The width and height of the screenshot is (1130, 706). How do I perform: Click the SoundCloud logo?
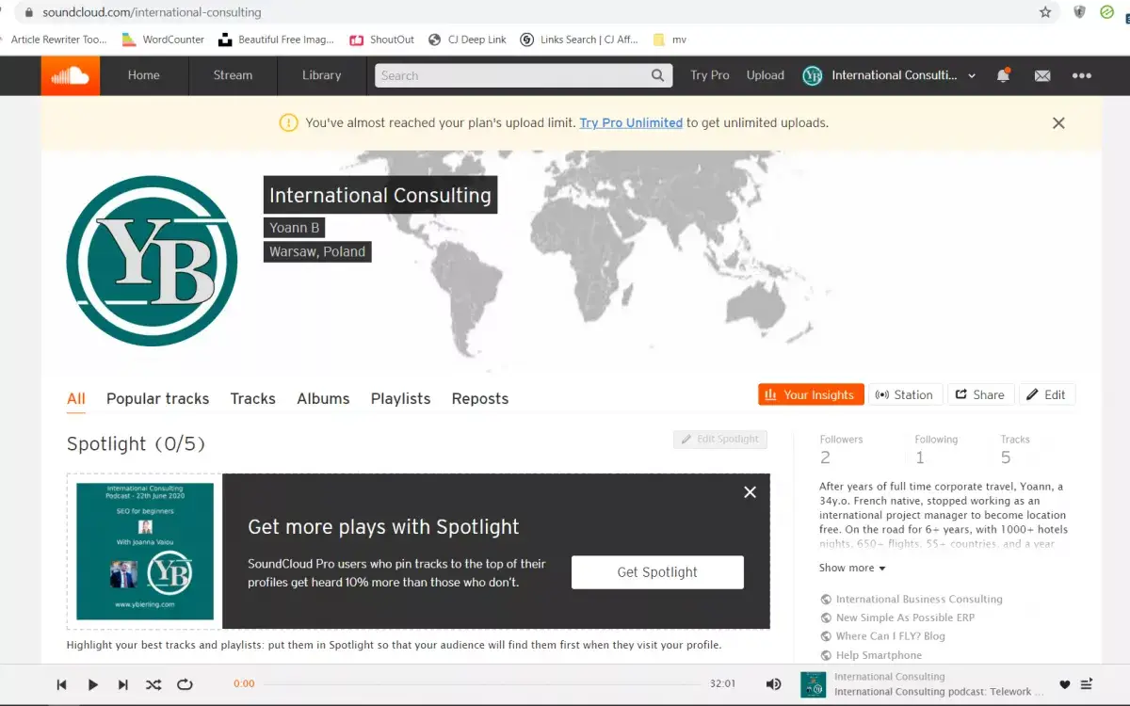click(x=71, y=75)
